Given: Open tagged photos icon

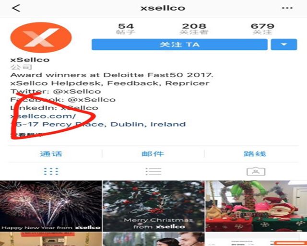Looking at the screenshot, I should 256,172.
